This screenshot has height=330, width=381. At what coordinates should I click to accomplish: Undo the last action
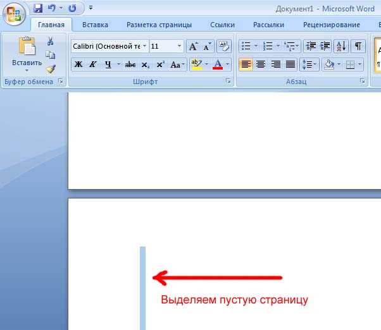[x=51, y=8]
